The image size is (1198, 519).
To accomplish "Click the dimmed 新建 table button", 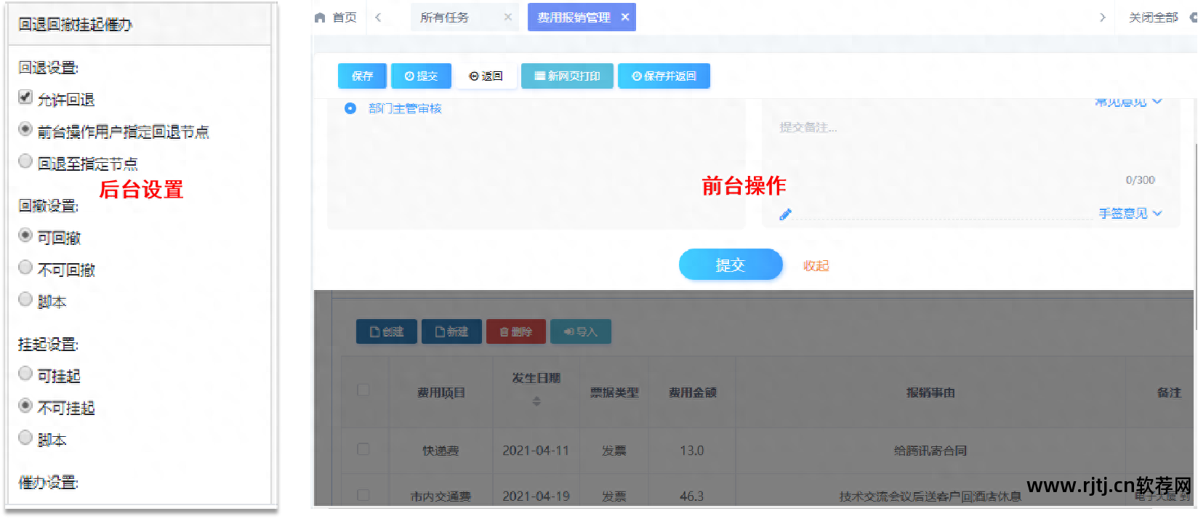I will [x=451, y=331].
